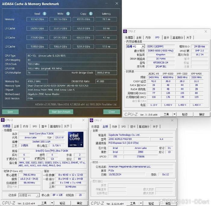The image size is (211, 206).
Task: Close the AIDA64 benchmark window with X
Action: [117, 4]
